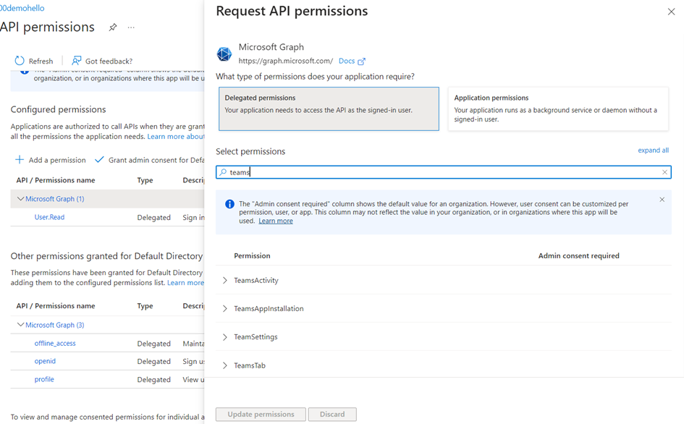
Task: Open the offline_access permission
Action: [x=55, y=343]
